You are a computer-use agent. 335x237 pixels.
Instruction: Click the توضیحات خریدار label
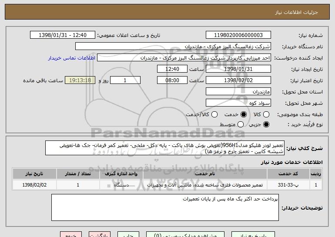coord(302,208)
